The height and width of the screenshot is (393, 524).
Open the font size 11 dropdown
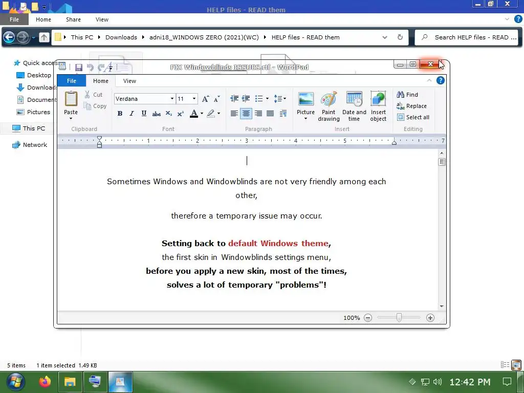194,99
